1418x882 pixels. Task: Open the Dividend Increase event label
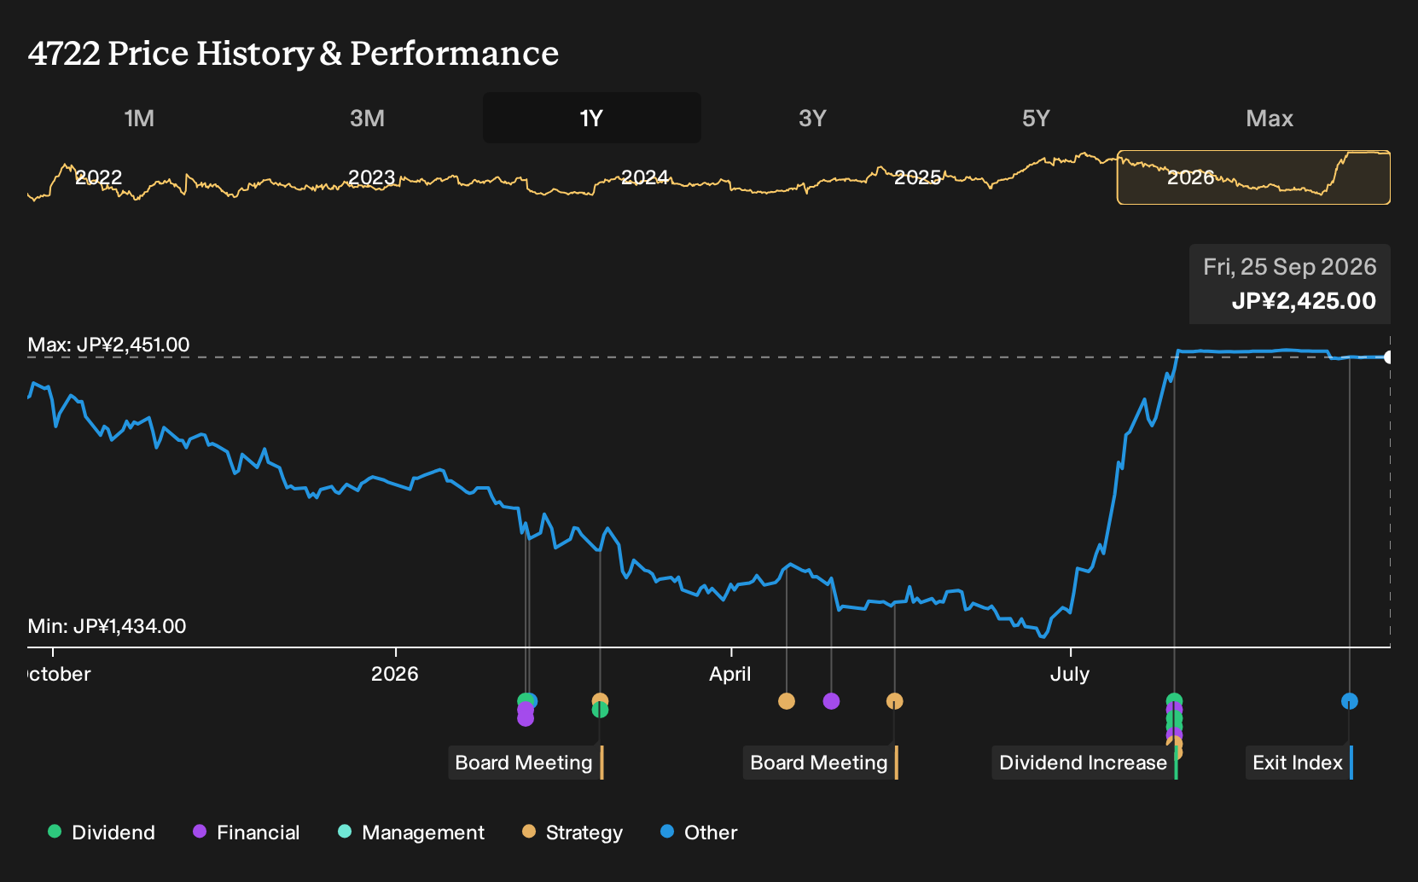1084,763
